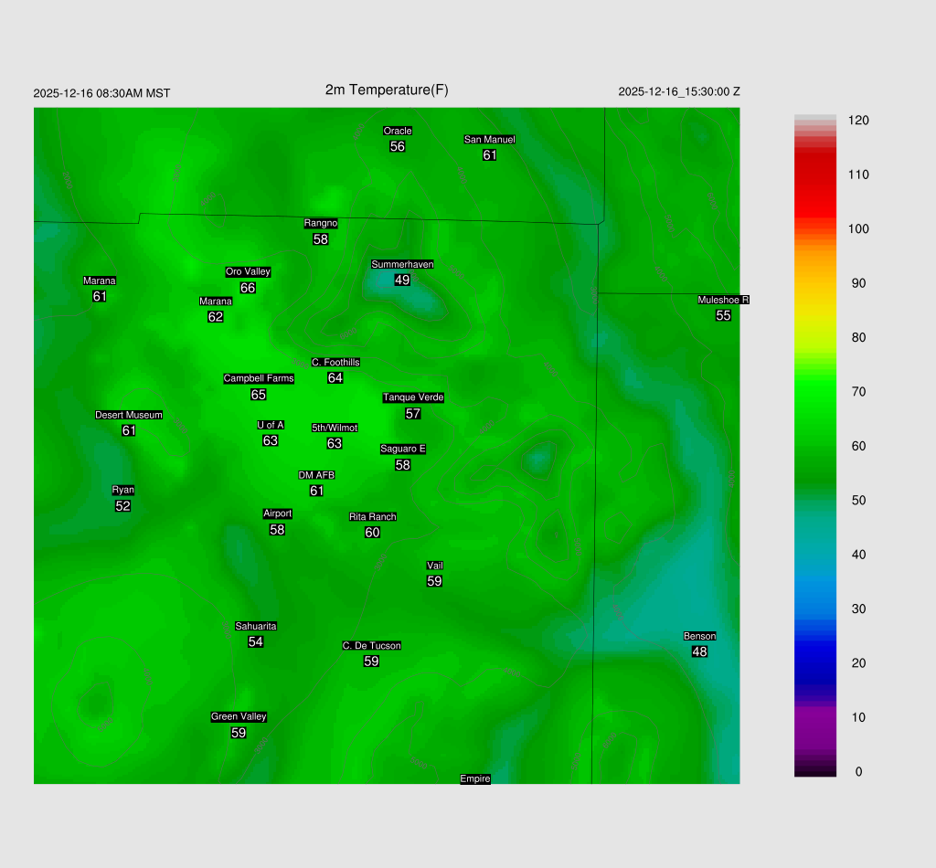
Task: Select the Sahuarita temperature value 54
Action: 256,642
